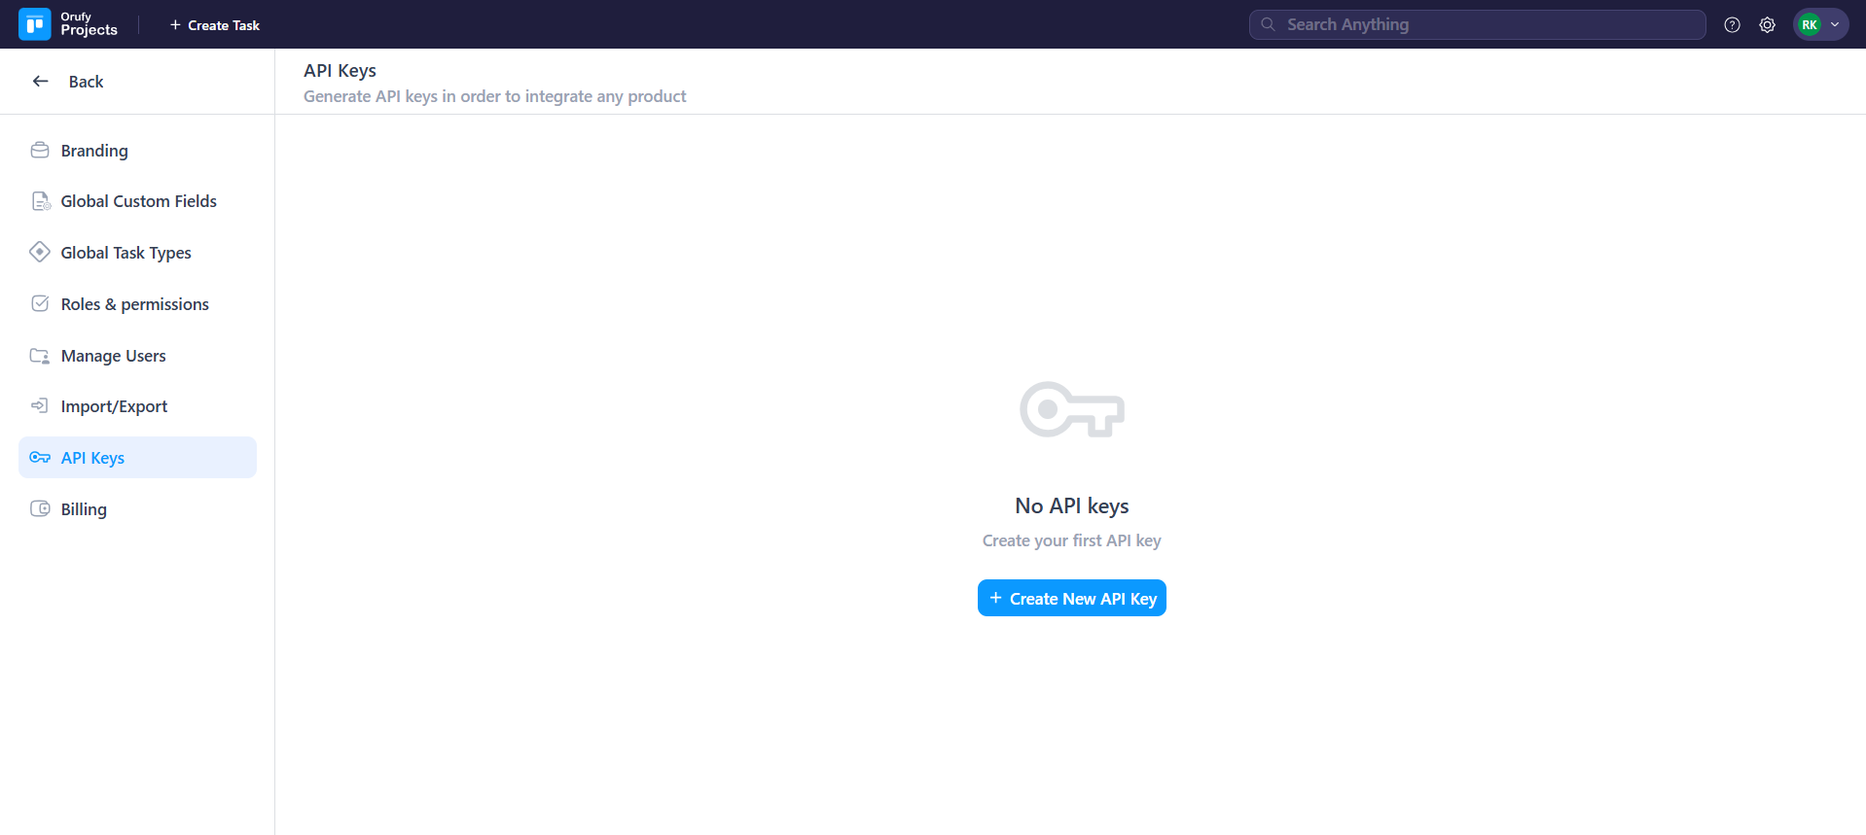Image resolution: width=1866 pixels, height=835 pixels.
Task: Click the Import/Export arrow icon
Action: (40, 406)
